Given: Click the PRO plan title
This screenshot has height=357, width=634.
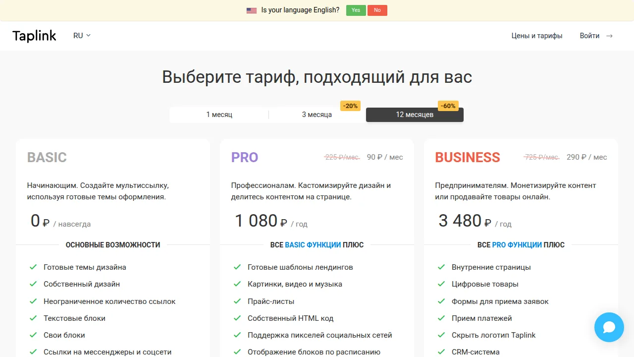Looking at the screenshot, I should tap(245, 158).
